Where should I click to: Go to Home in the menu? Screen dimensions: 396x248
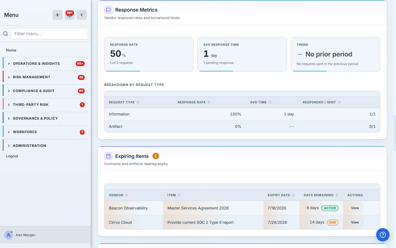(x=11, y=50)
